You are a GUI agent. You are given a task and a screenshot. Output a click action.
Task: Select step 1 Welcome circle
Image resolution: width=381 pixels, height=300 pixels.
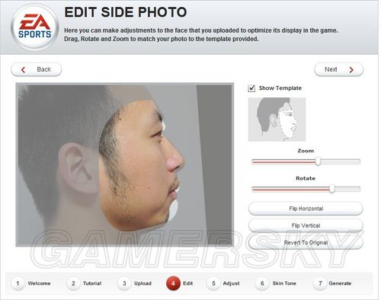(18, 283)
